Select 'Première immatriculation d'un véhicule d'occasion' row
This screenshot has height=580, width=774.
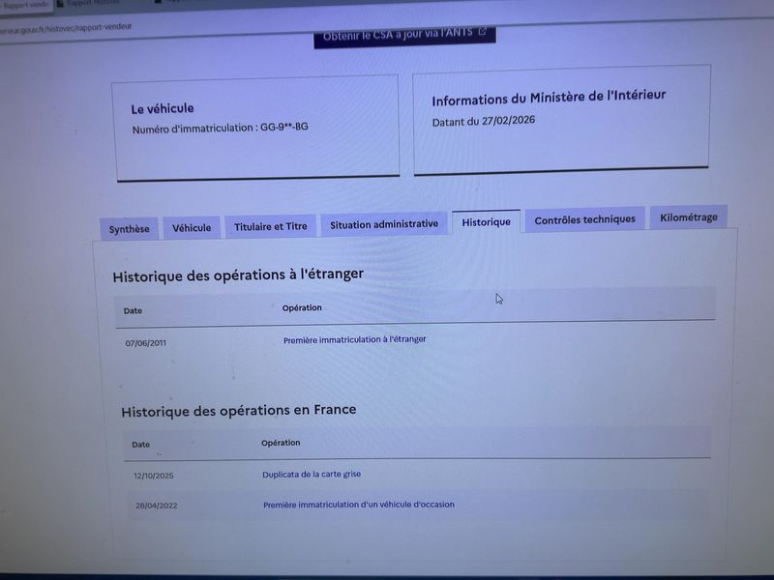417,505
